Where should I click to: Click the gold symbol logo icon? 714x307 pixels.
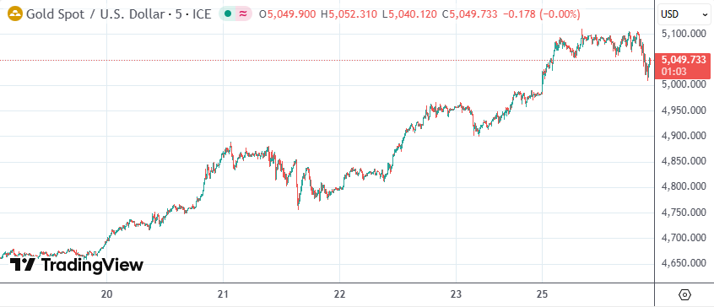click(x=15, y=14)
